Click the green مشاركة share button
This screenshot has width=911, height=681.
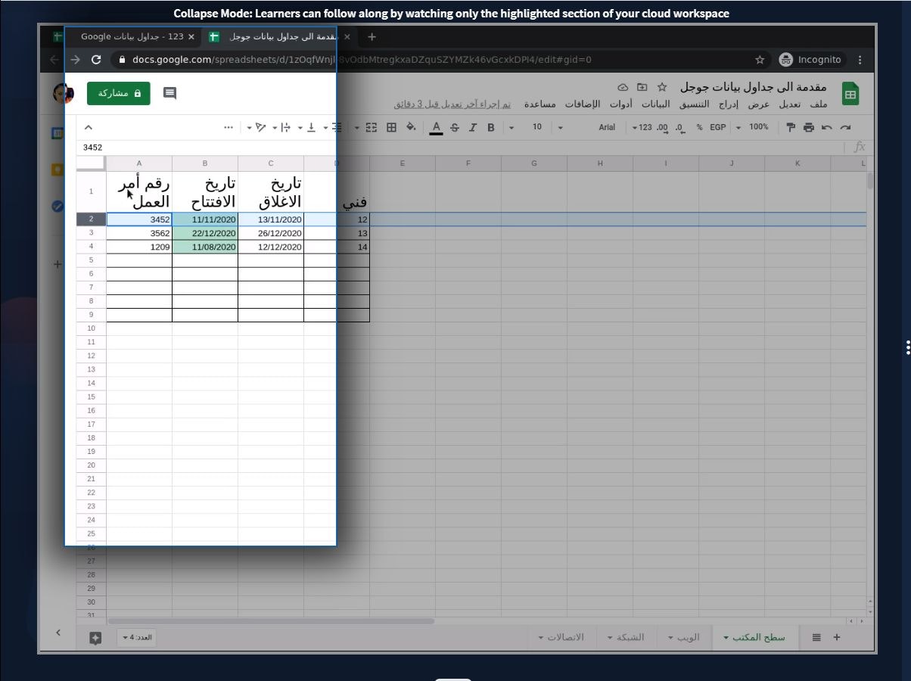tap(119, 93)
